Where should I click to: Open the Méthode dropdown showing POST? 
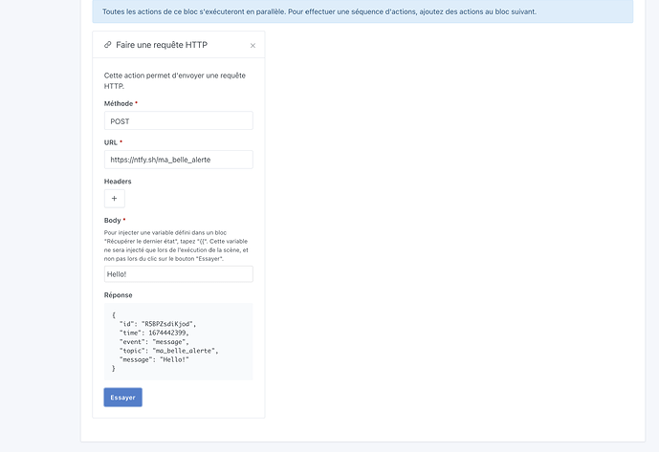(178, 121)
